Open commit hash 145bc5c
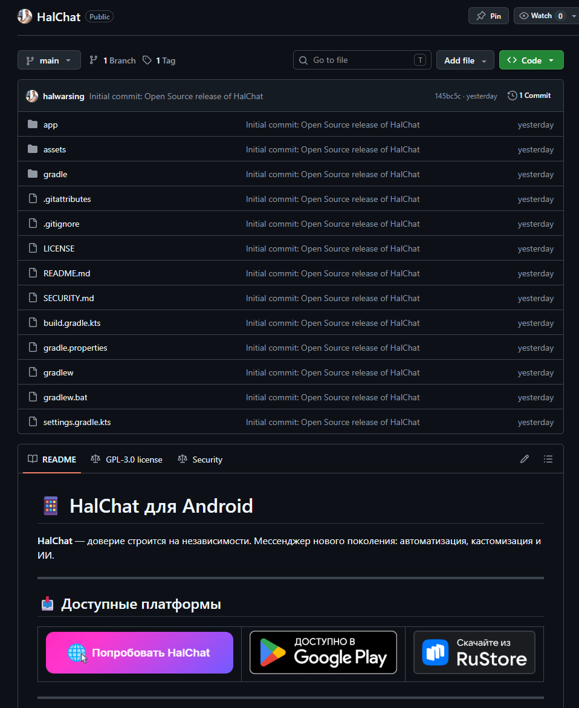Viewport: 579px width, 708px height. tap(448, 96)
